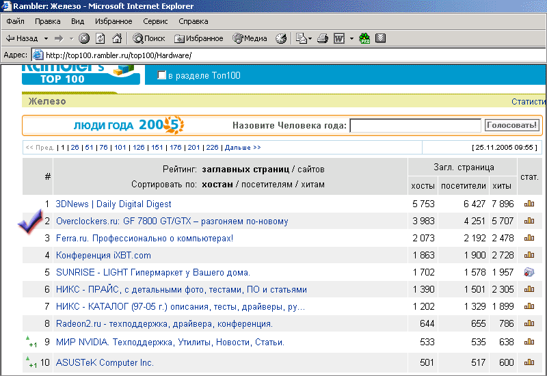Open statistics chart icon for 3DNews row

[529, 204]
